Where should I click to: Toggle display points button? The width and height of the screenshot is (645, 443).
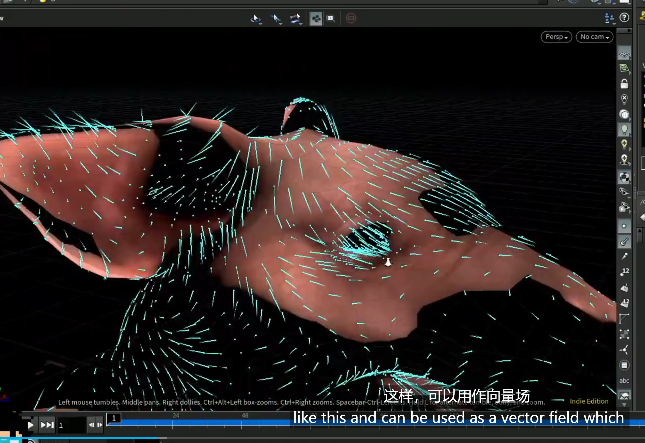coord(624,226)
